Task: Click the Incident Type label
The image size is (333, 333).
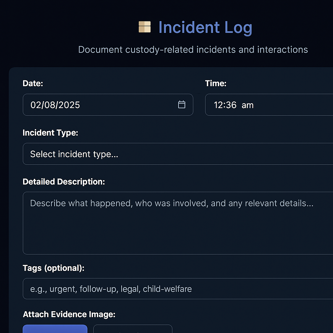Action: click(x=50, y=133)
